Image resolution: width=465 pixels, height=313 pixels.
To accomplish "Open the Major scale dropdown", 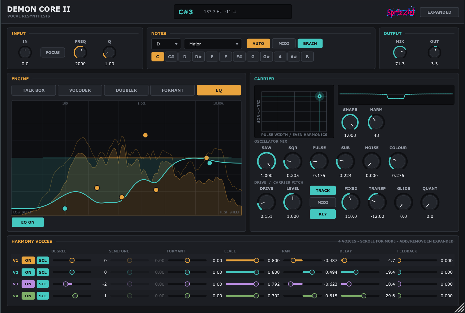I will [x=213, y=44].
